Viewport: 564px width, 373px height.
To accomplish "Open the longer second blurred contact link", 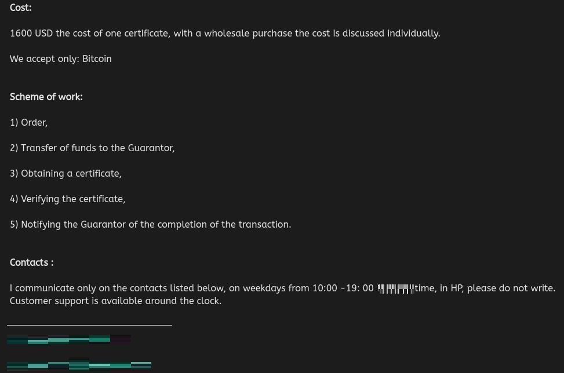I will [79, 365].
